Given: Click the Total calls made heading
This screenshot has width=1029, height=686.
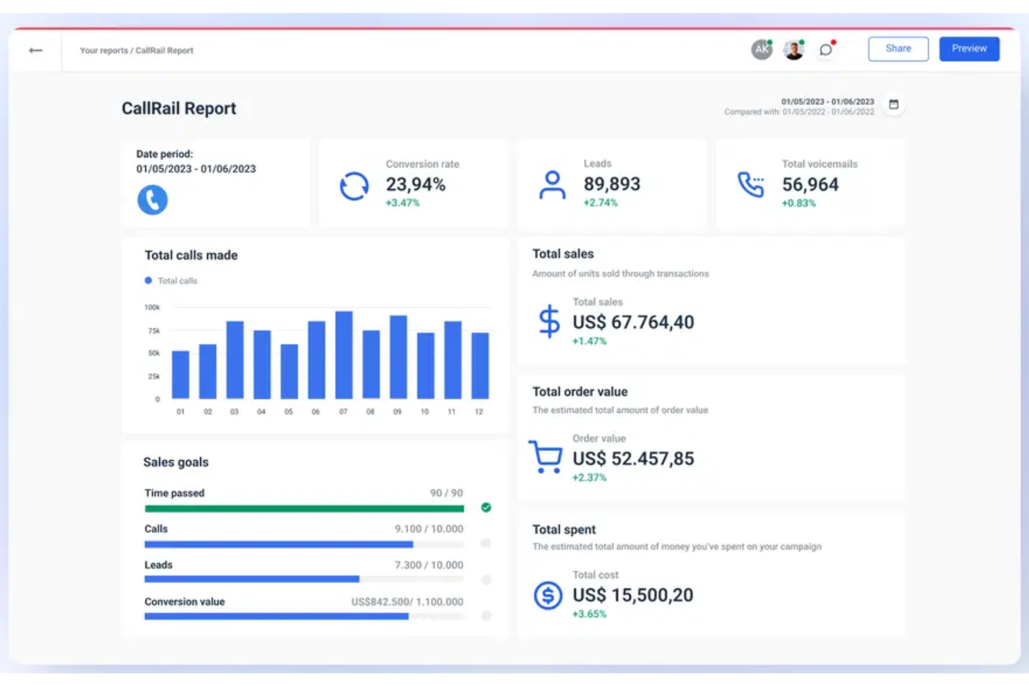Looking at the screenshot, I should pos(191,255).
